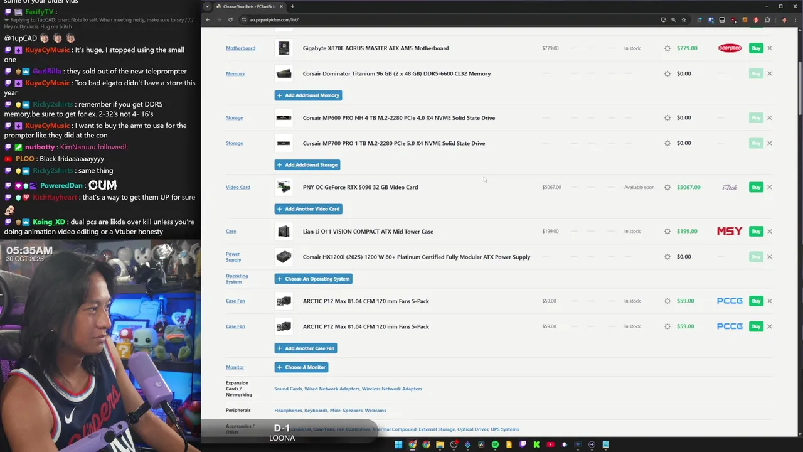803x452 pixels.
Task: Open the Wired Network Adapters link
Action: click(332, 389)
